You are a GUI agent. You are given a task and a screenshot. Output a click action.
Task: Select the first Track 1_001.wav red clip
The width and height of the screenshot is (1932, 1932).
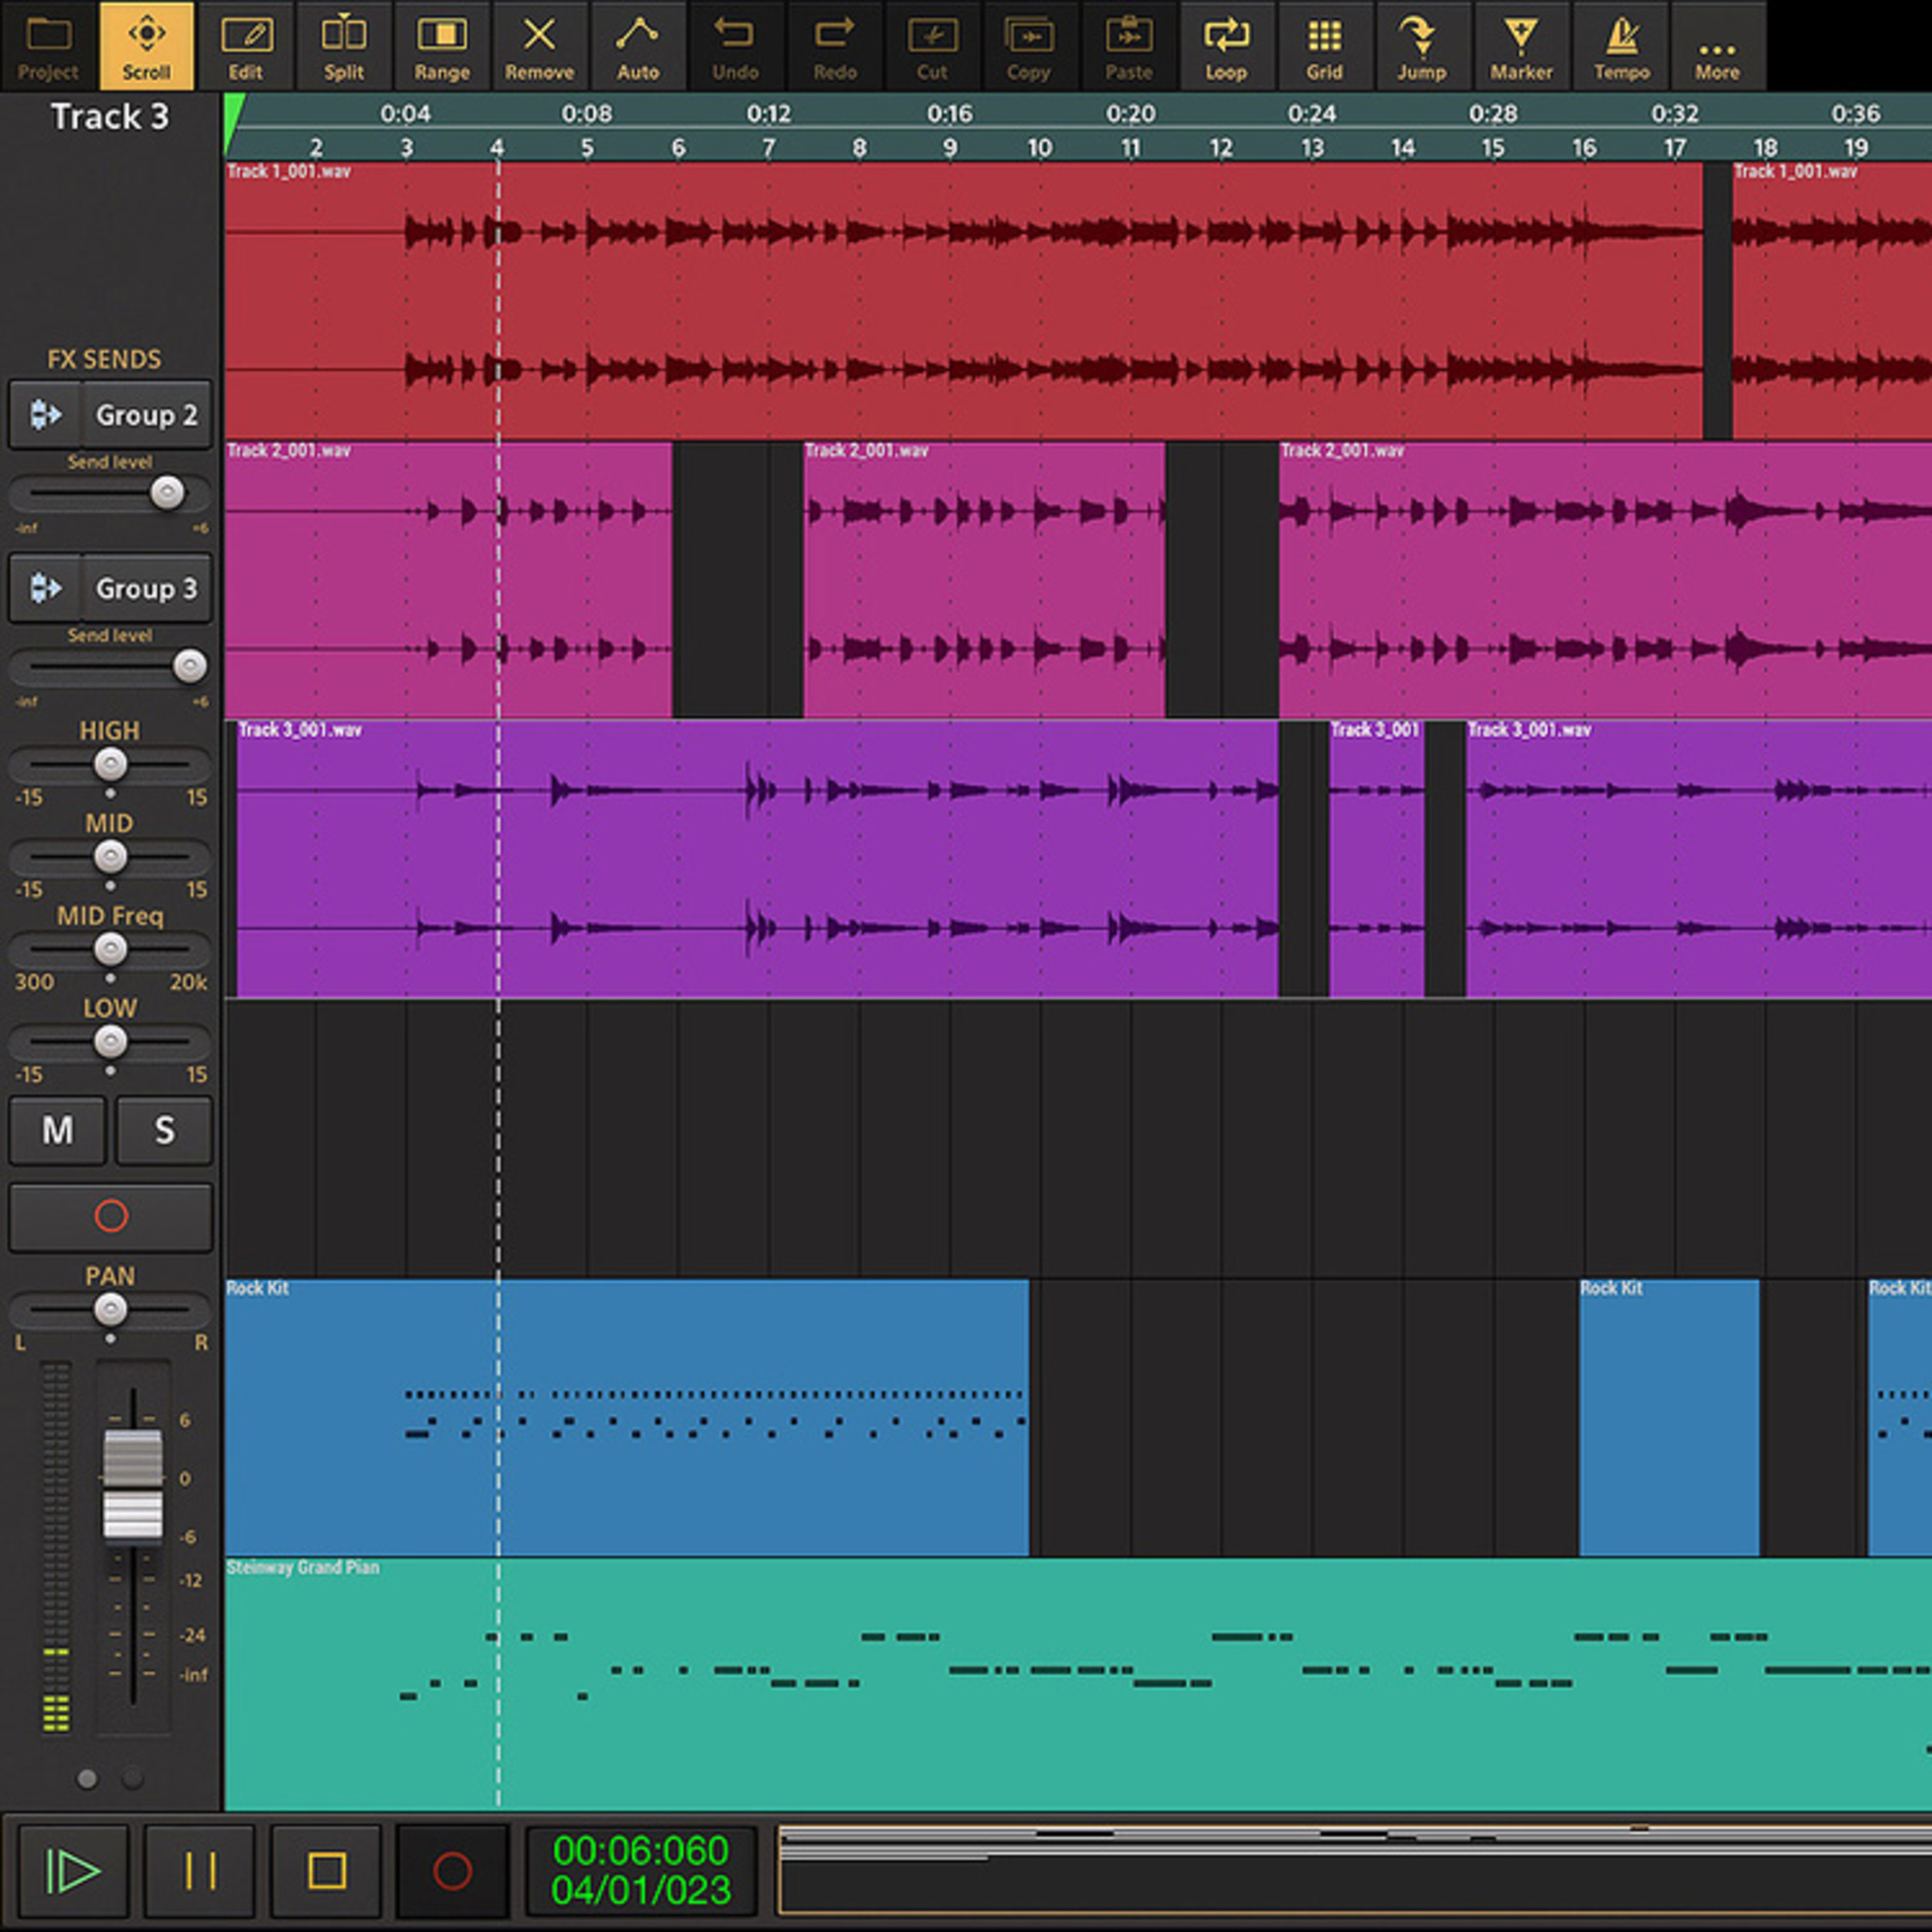click(963, 300)
